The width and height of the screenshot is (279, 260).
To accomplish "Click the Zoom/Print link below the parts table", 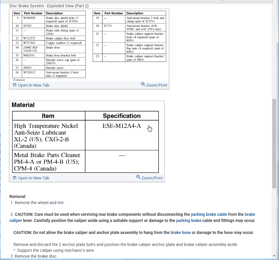I will click(x=156, y=85).
